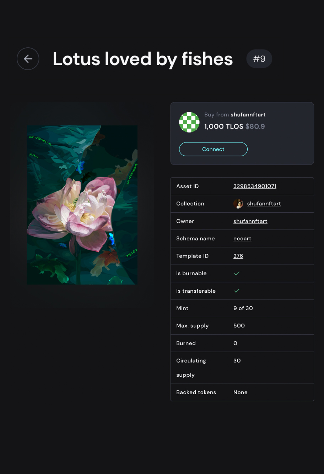This screenshot has width=324, height=474.
Task: Click the Is transferable checkmark icon
Action: [x=237, y=291]
